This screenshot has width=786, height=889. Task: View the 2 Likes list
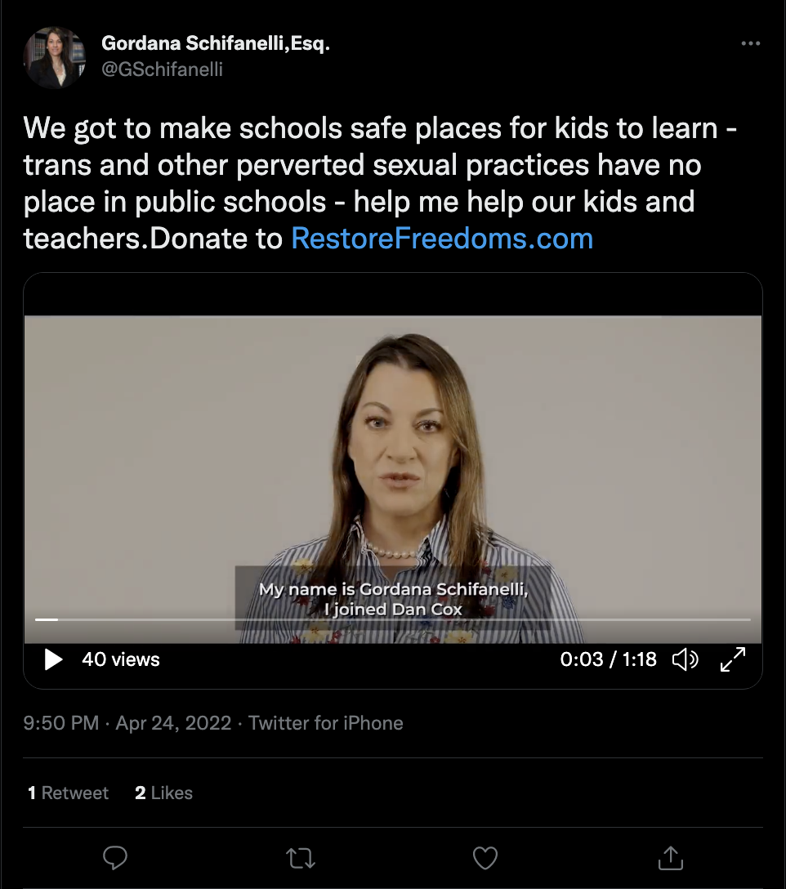tap(164, 793)
